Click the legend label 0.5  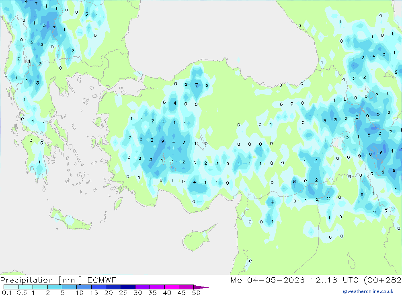pos(22,293)
